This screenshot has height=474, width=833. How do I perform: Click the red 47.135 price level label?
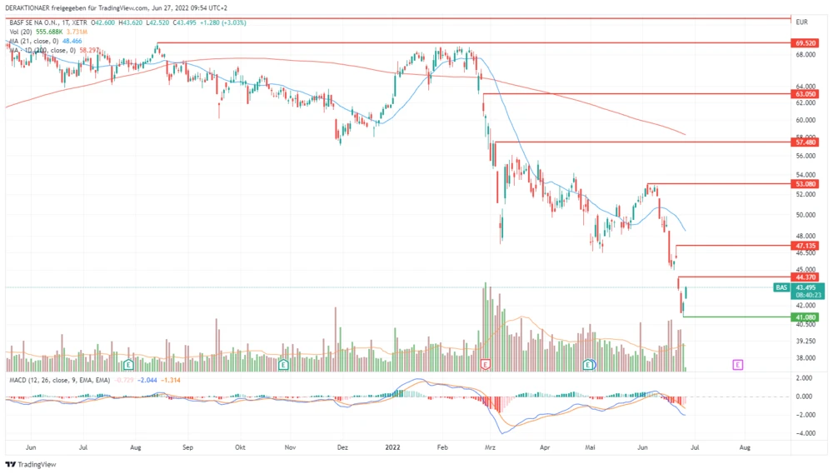click(805, 246)
